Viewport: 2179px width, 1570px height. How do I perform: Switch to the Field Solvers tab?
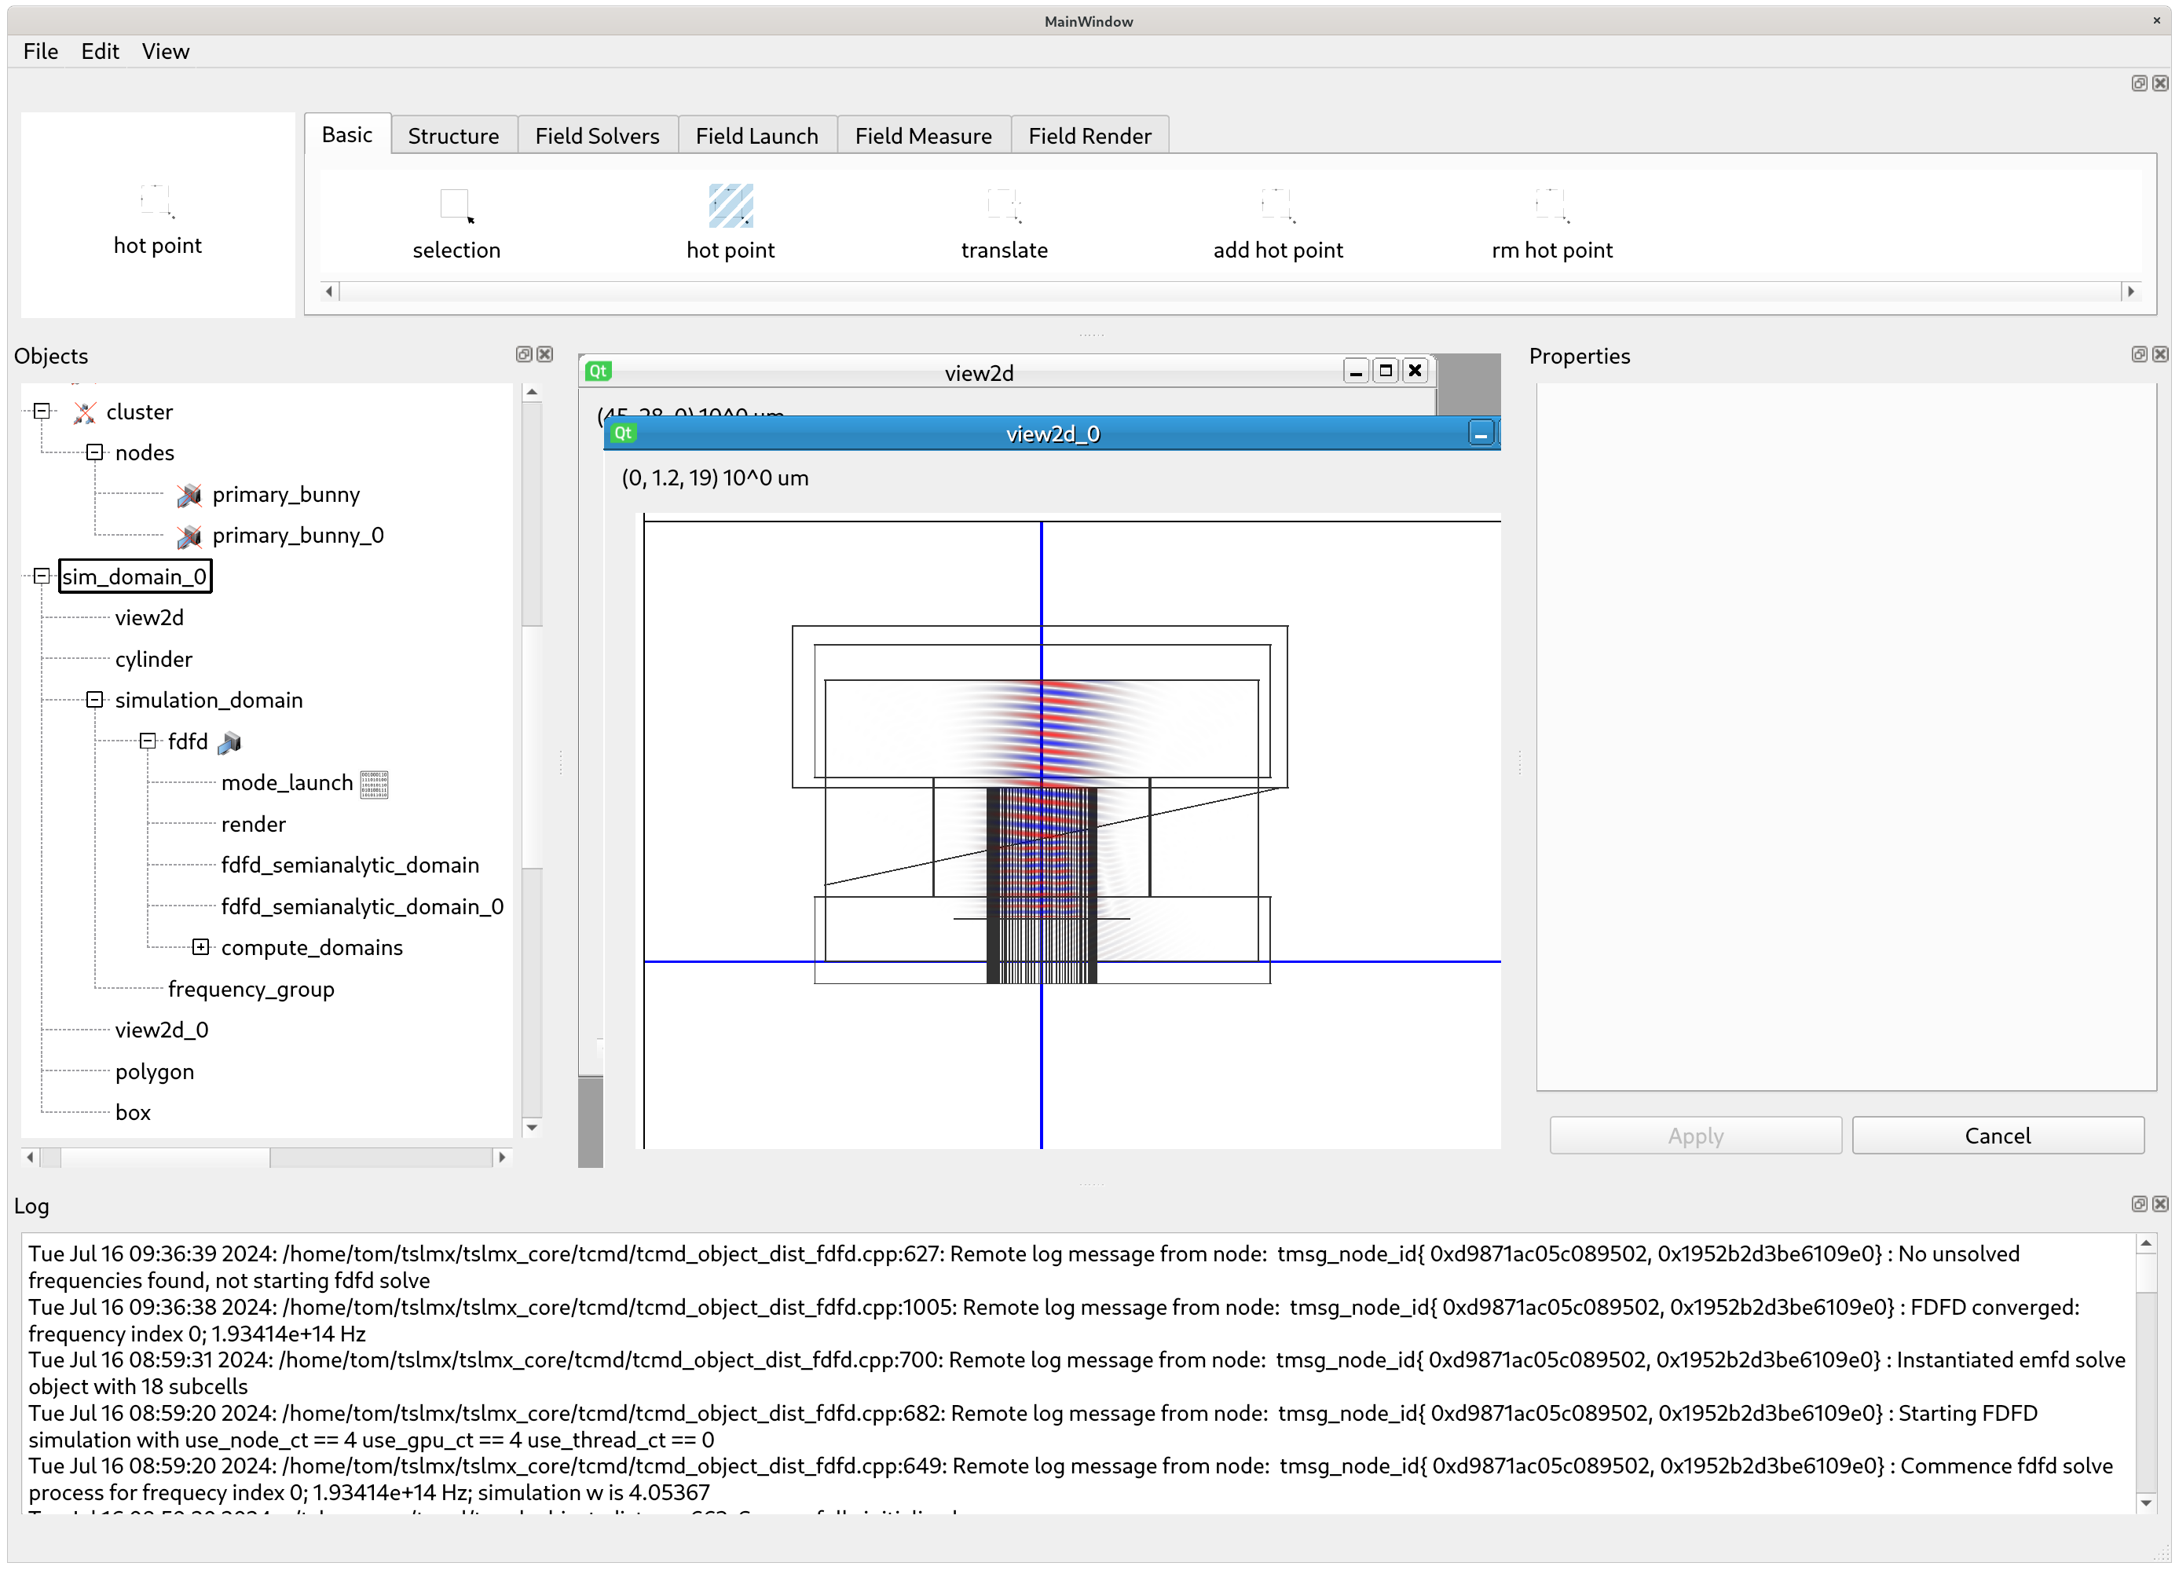(x=597, y=135)
